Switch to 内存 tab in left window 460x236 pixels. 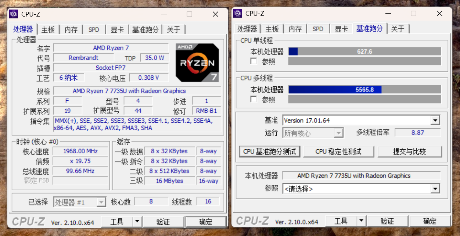pyautogui.click(x=71, y=30)
